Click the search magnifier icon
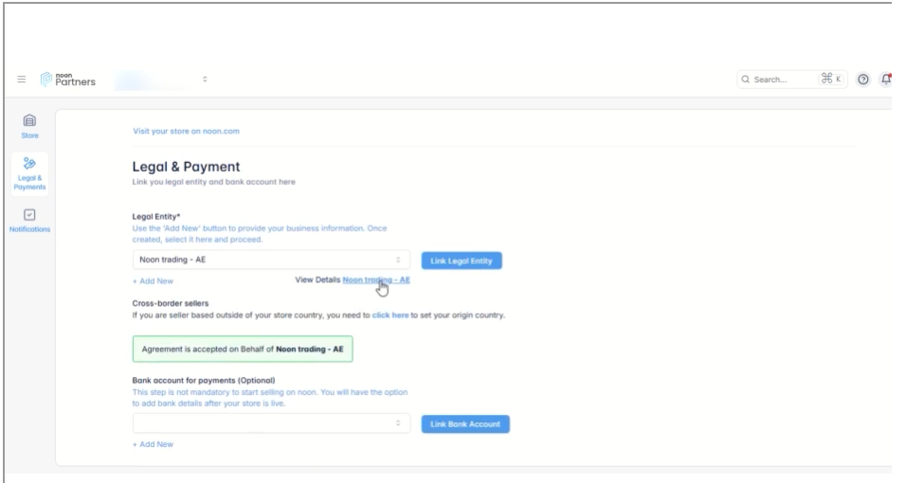Image resolution: width=924 pixels, height=483 pixels. pyautogui.click(x=746, y=79)
